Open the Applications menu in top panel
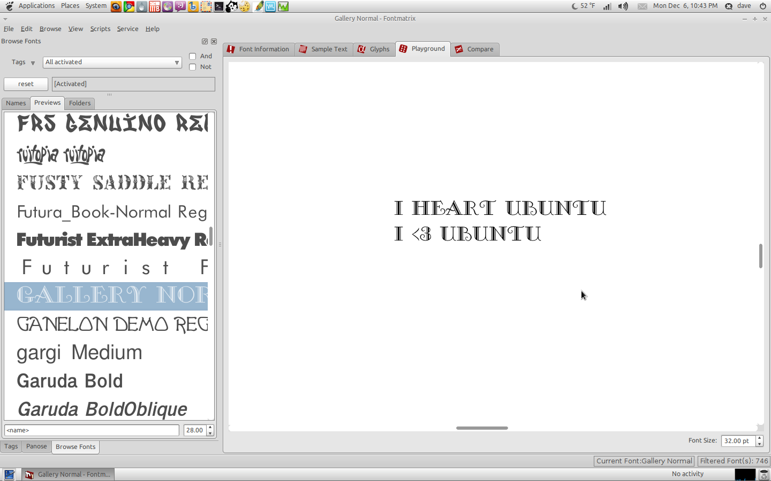This screenshot has height=481, width=771. pyautogui.click(x=36, y=6)
